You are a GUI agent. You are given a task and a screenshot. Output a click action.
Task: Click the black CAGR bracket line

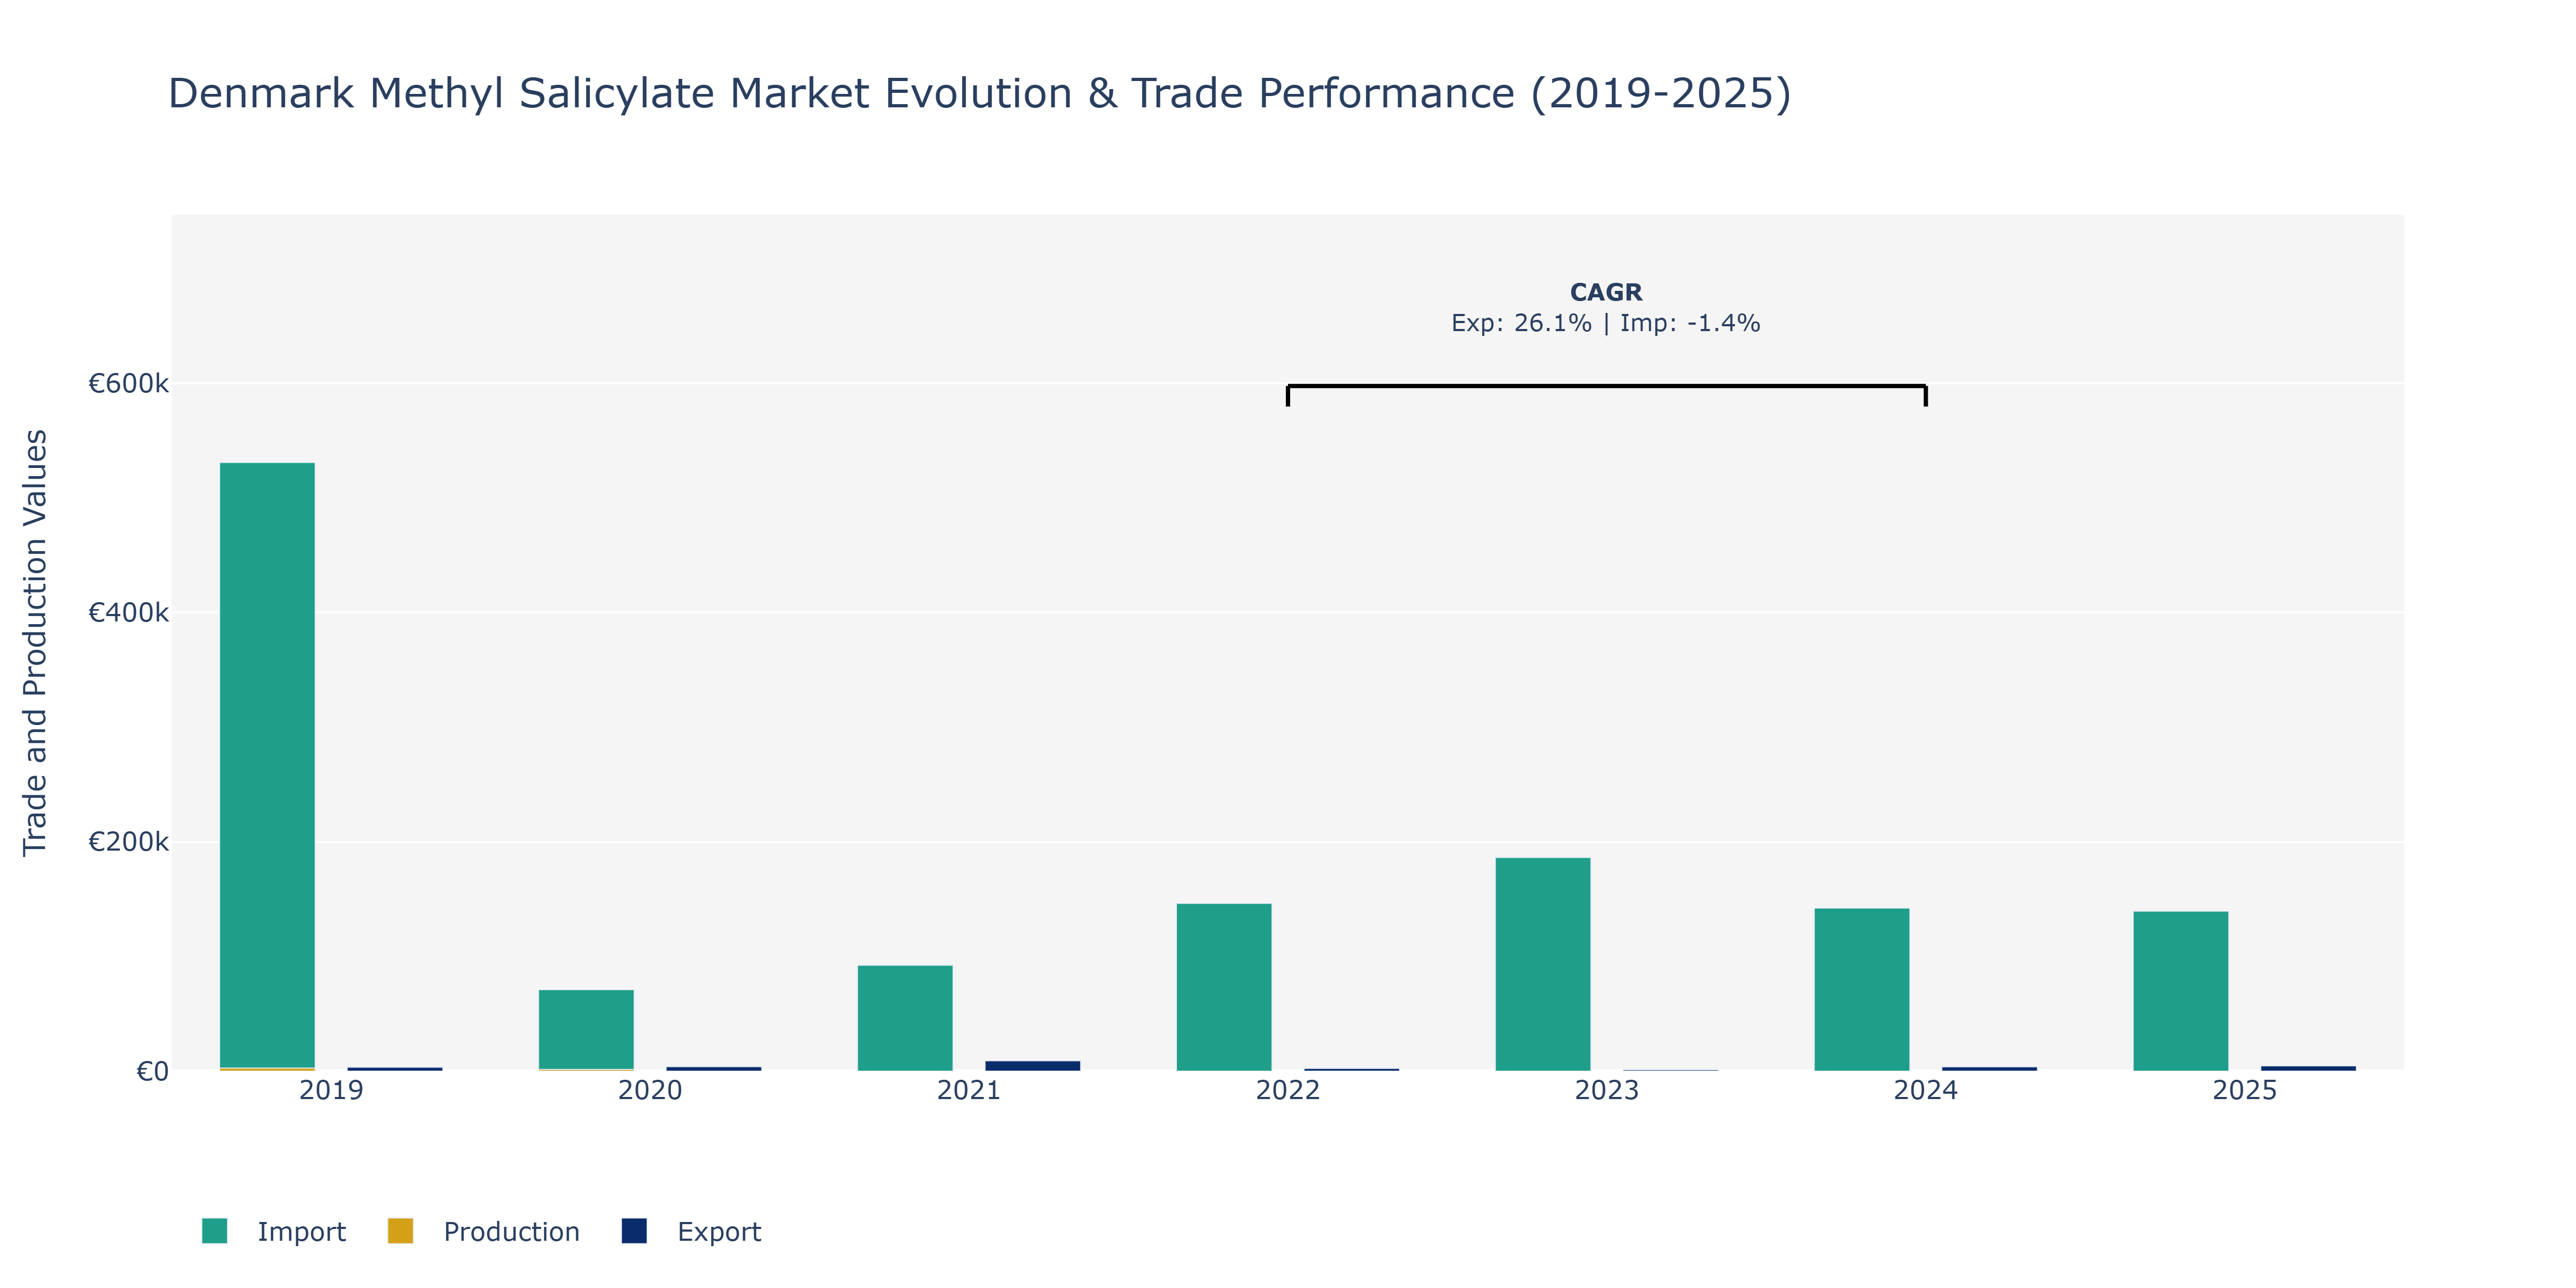click(1607, 386)
